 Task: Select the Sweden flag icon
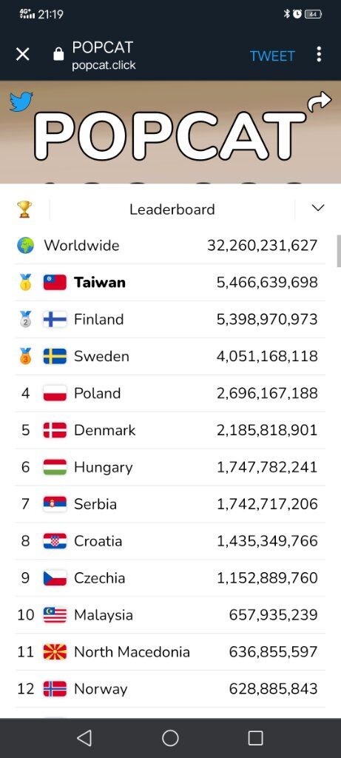point(55,356)
